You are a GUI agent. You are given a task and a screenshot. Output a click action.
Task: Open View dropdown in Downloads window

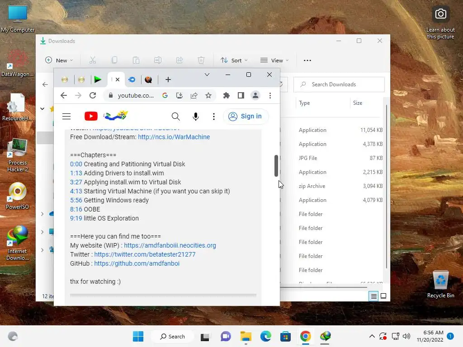coord(274,60)
